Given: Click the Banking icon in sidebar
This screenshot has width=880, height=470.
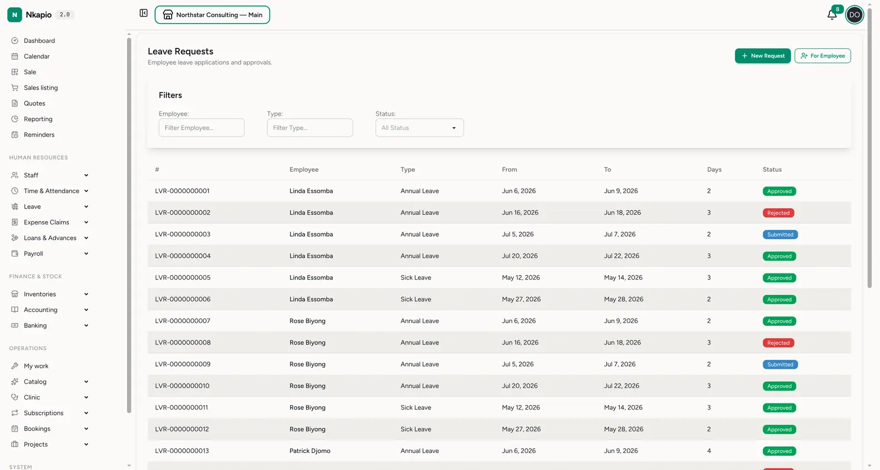Looking at the screenshot, I should pyautogui.click(x=15, y=325).
